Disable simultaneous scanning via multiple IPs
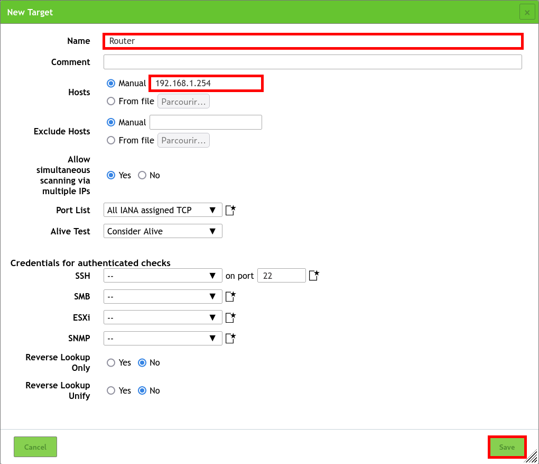Viewport: 539px width, 464px height. pos(142,175)
